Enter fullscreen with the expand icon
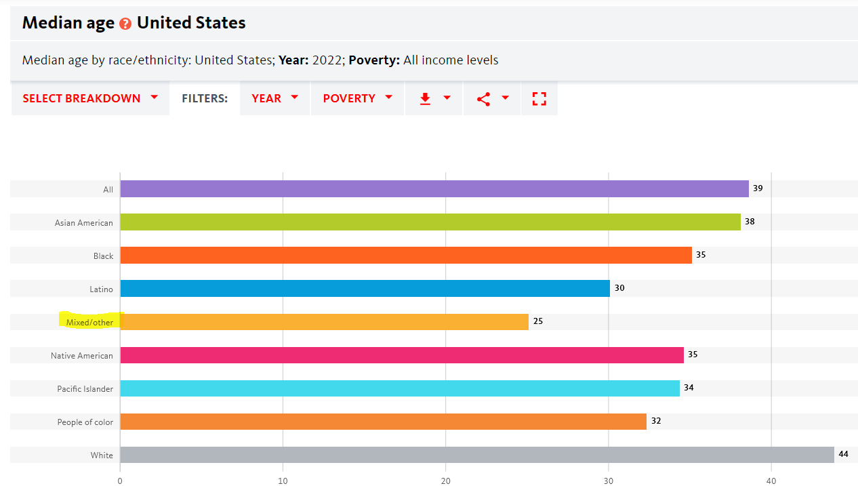This screenshot has width=858, height=486. tap(539, 99)
